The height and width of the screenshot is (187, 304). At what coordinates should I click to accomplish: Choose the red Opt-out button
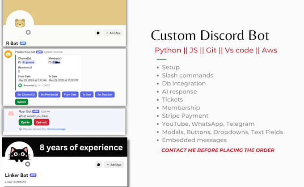tap(42, 122)
